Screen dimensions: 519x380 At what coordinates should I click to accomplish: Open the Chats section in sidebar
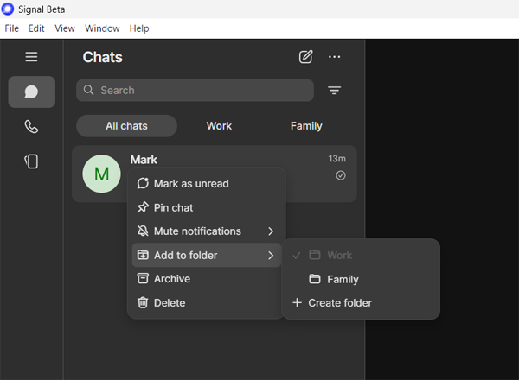(32, 92)
